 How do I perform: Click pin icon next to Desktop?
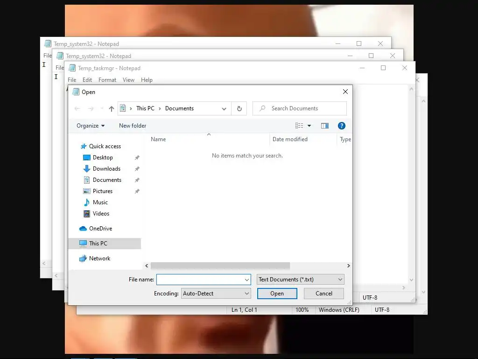point(137,158)
